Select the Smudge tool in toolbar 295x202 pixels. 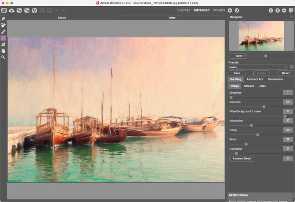pyautogui.click(x=3, y=19)
